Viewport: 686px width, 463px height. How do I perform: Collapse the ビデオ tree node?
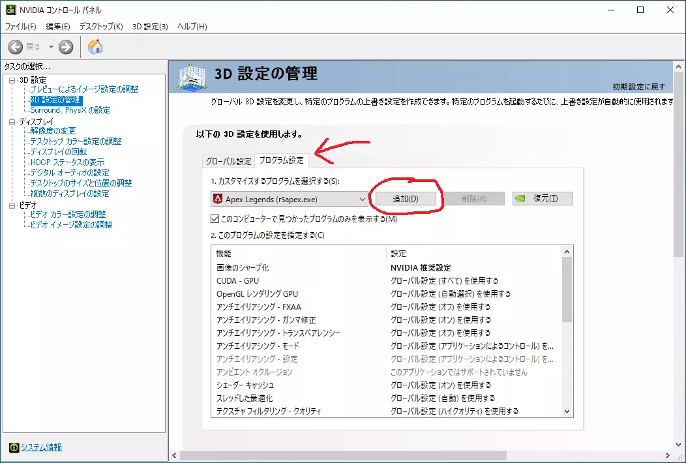[12, 205]
